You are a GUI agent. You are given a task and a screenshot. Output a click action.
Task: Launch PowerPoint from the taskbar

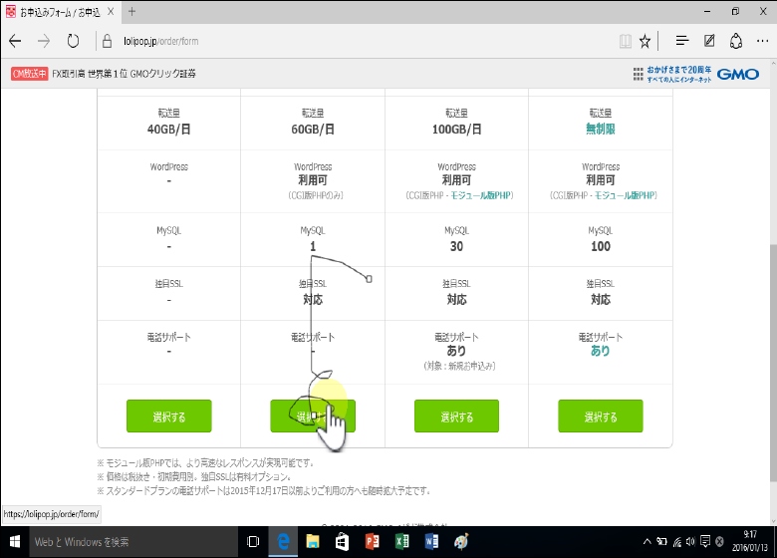click(x=373, y=542)
